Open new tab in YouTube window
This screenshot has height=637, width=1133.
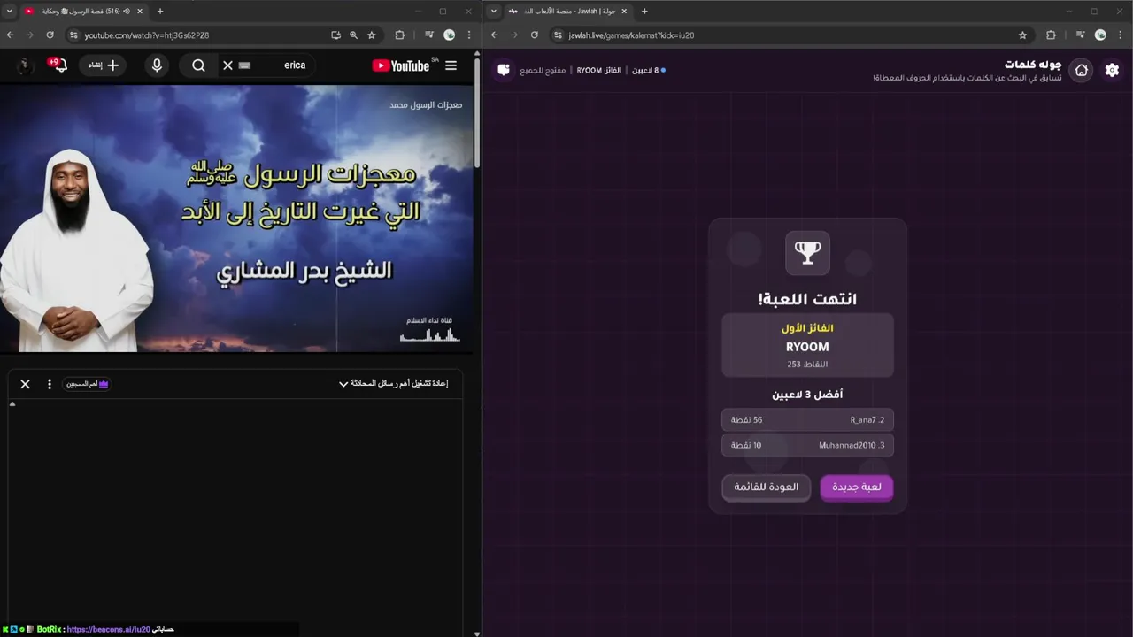click(x=160, y=12)
